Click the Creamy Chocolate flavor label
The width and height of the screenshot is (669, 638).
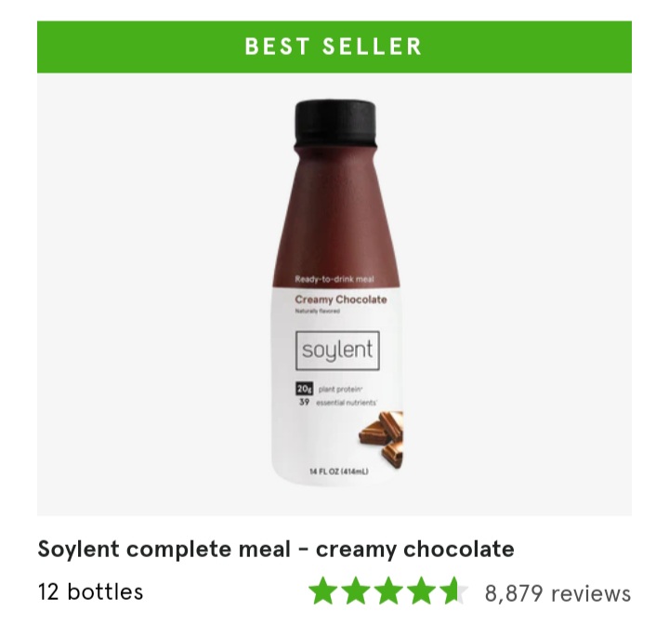click(341, 299)
